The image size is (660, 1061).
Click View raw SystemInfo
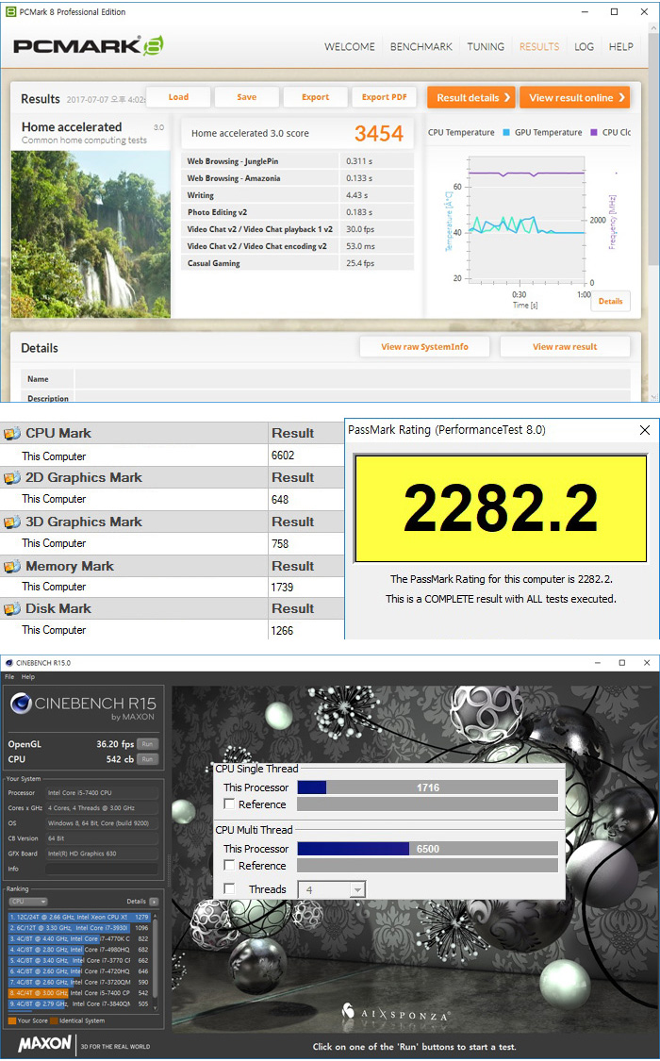[424, 346]
